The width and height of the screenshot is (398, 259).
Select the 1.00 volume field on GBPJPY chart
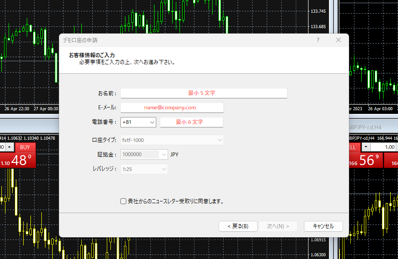coord(383,147)
